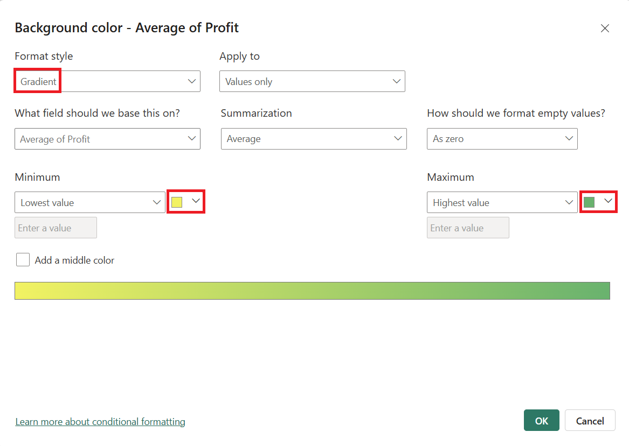Screen dimensions: 629x446
Task: Open the field selection dropdown
Action: pos(107,139)
